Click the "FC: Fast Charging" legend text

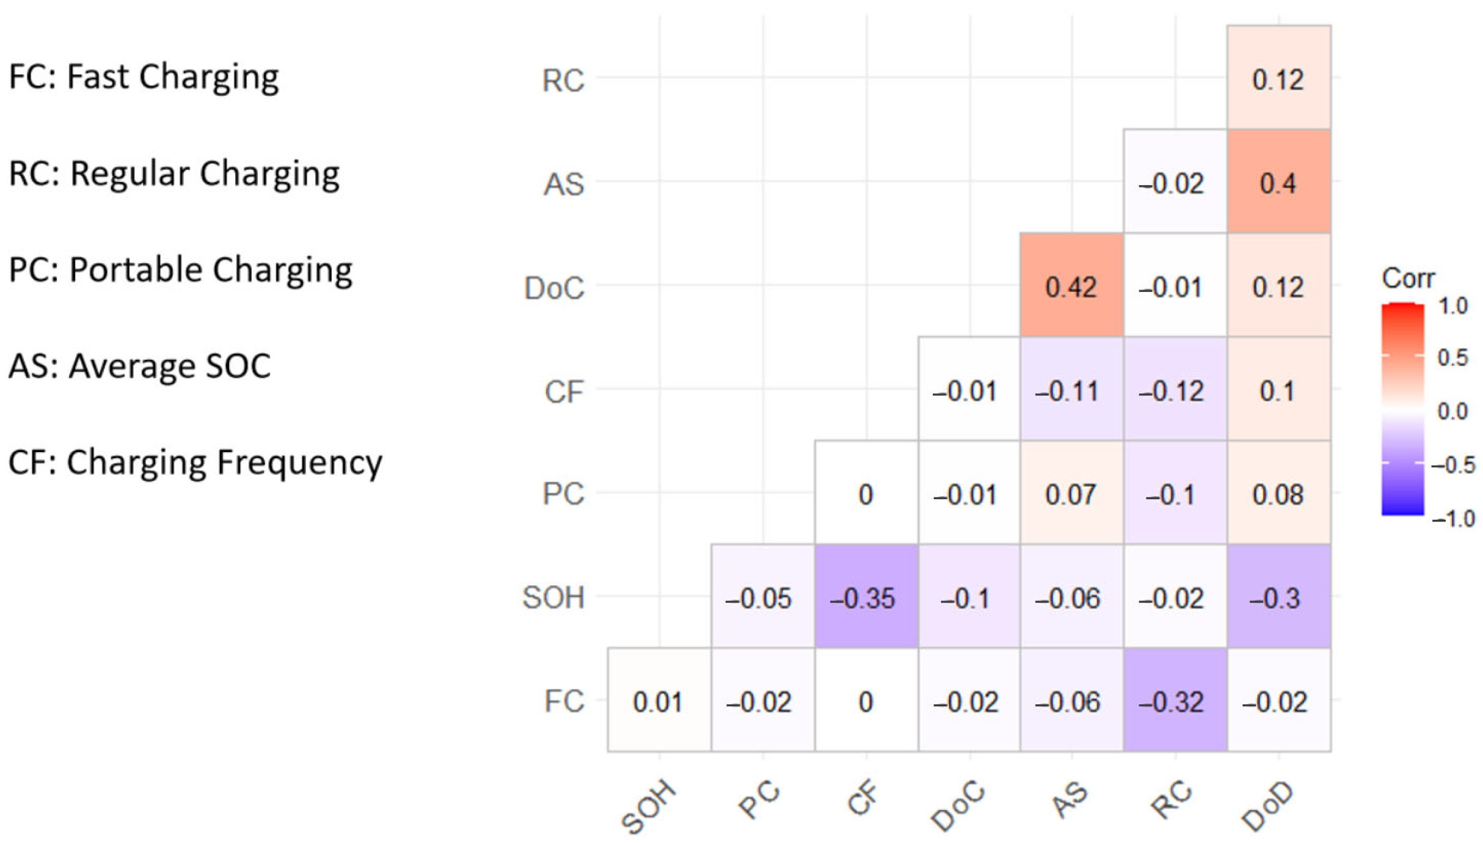click(144, 78)
